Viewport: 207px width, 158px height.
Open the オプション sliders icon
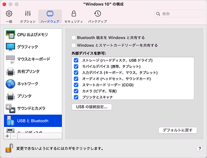pyautogui.click(x=28, y=13)
